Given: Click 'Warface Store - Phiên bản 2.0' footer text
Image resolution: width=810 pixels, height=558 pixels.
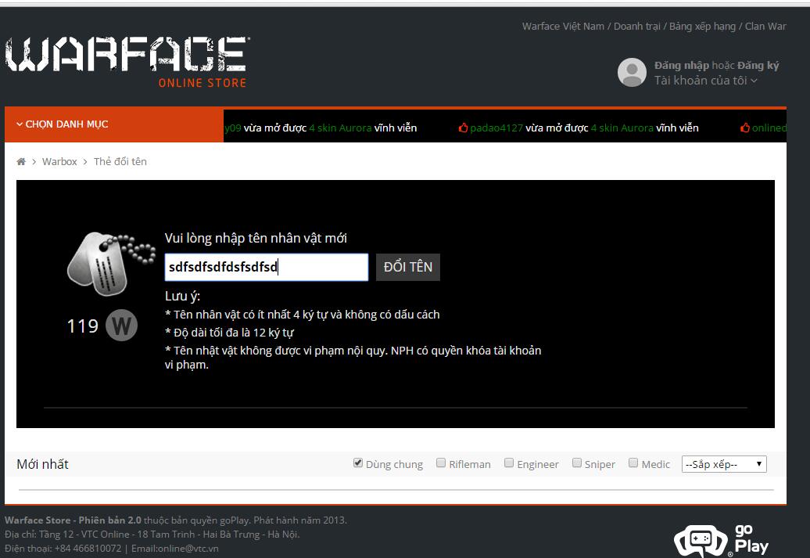Looking at the screenshot, I should [73, 520].
